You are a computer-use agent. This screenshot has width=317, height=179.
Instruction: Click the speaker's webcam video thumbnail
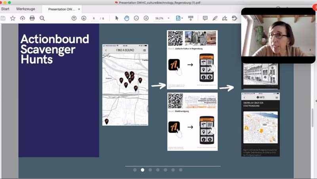(x=278, y=36)
